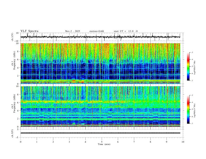Click the time axis tick label '9'

tap(166, 142)
